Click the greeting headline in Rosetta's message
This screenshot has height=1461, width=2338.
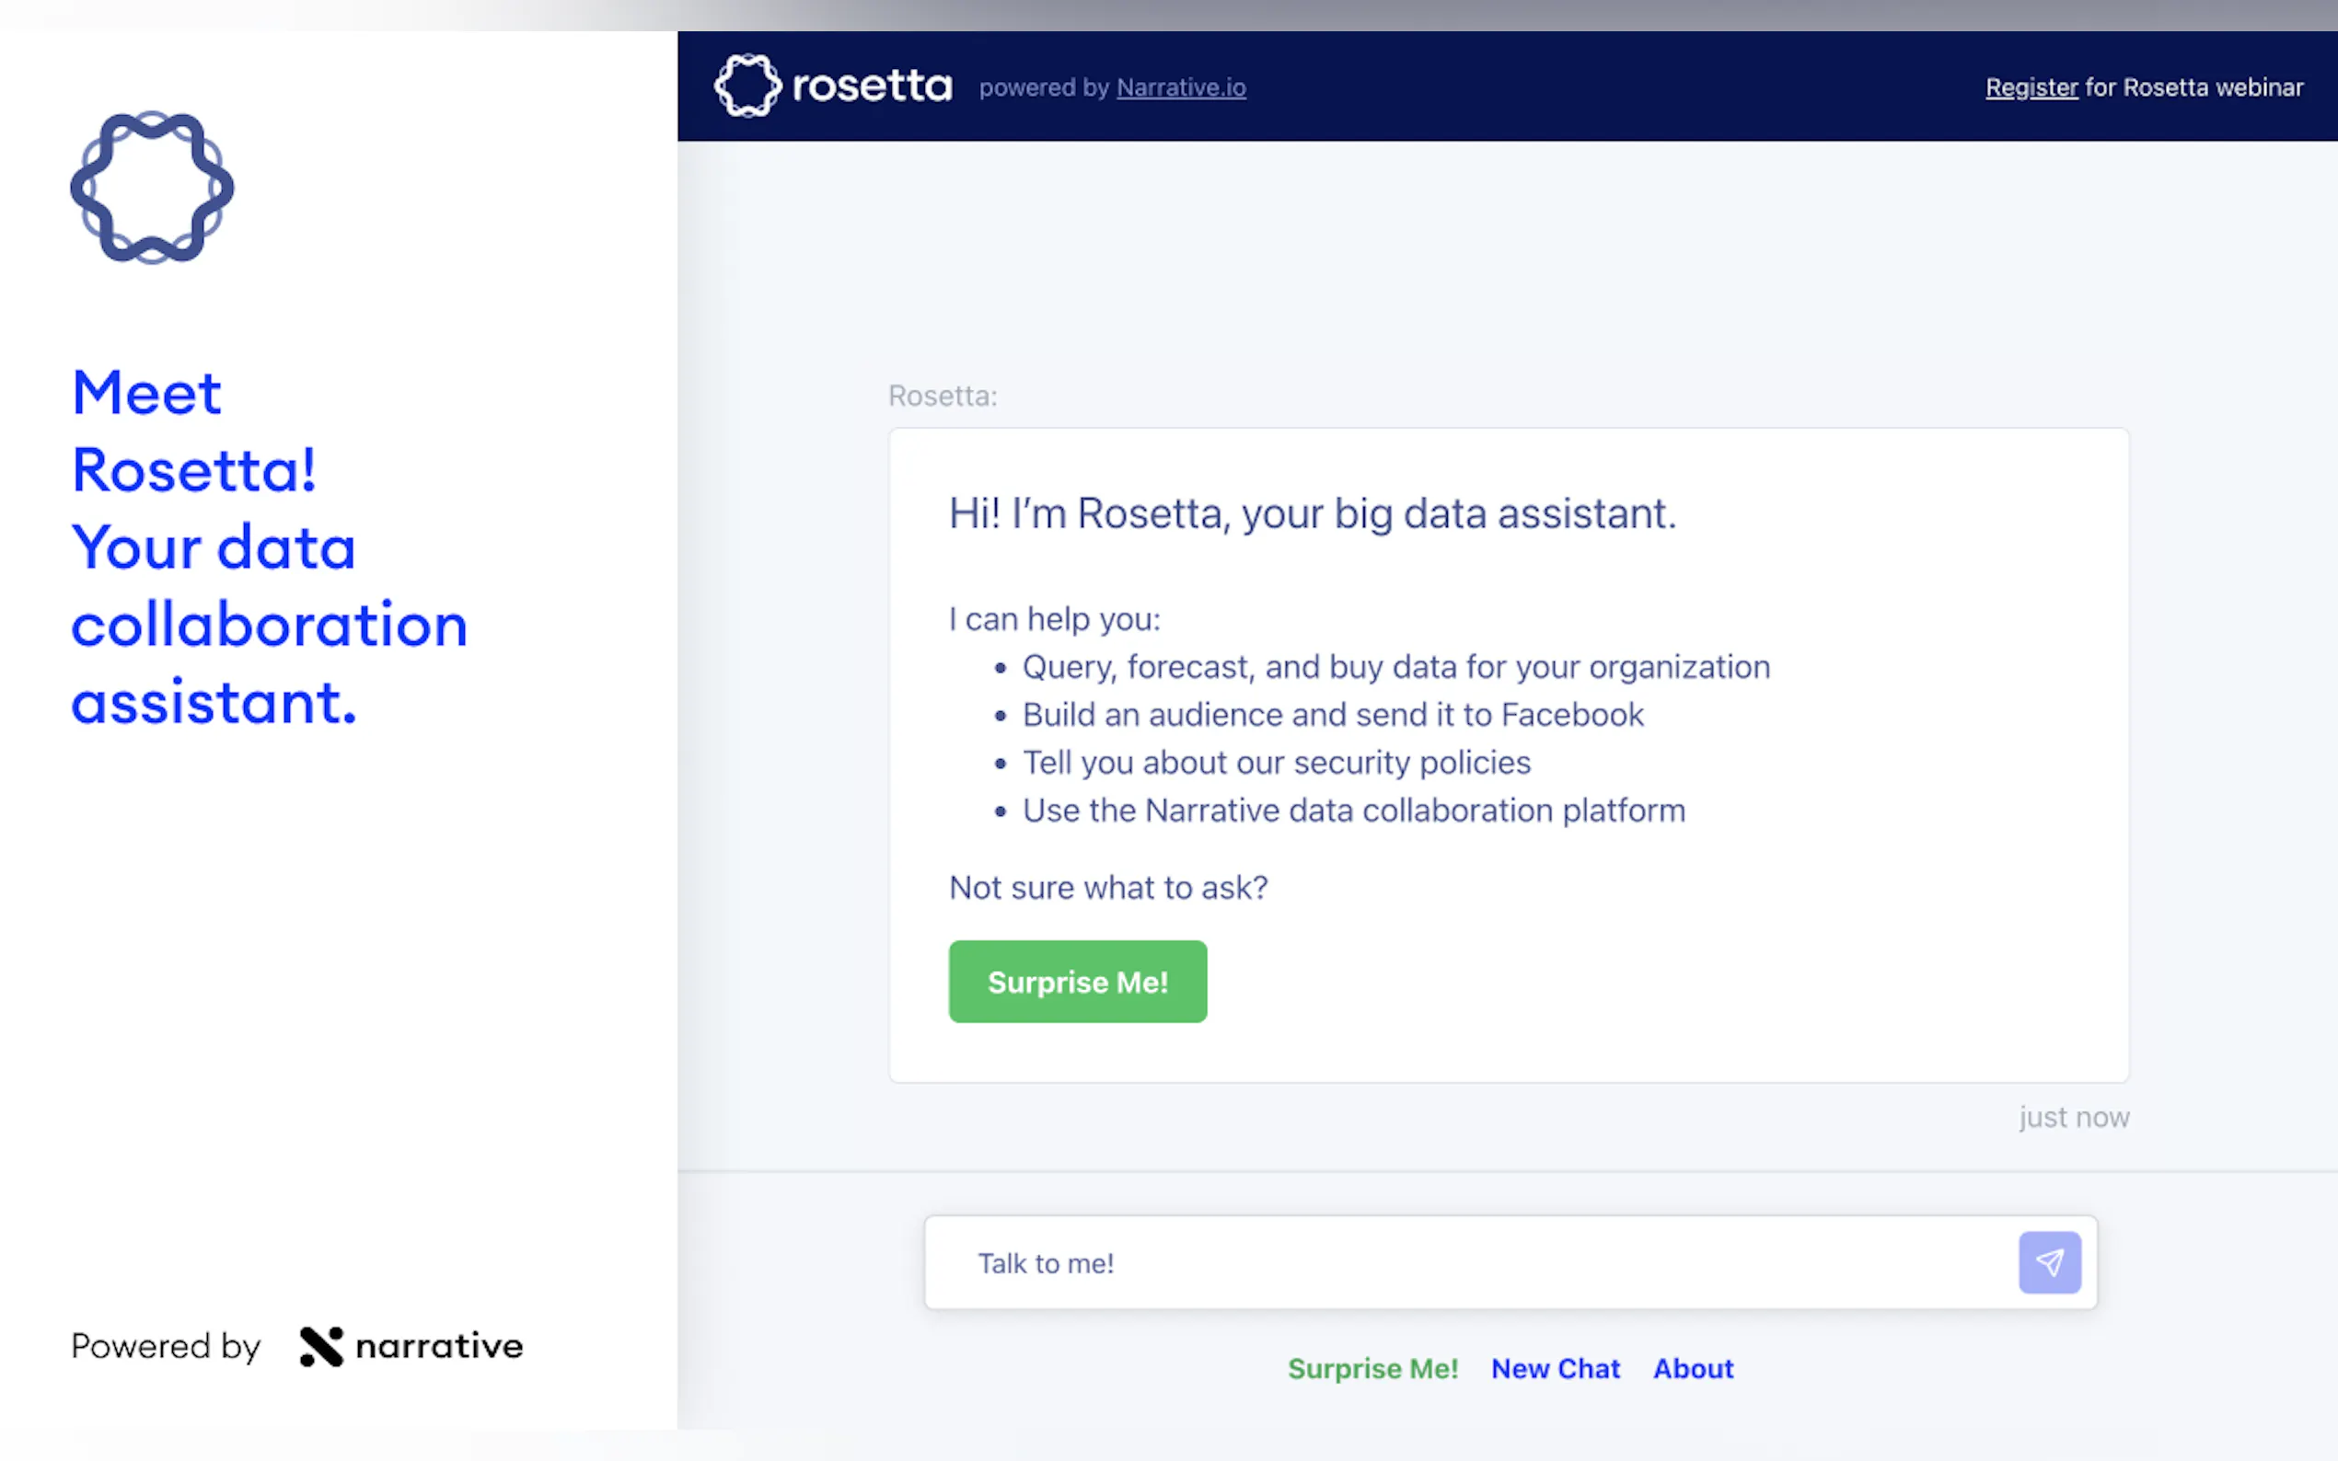pos(1312,513)
